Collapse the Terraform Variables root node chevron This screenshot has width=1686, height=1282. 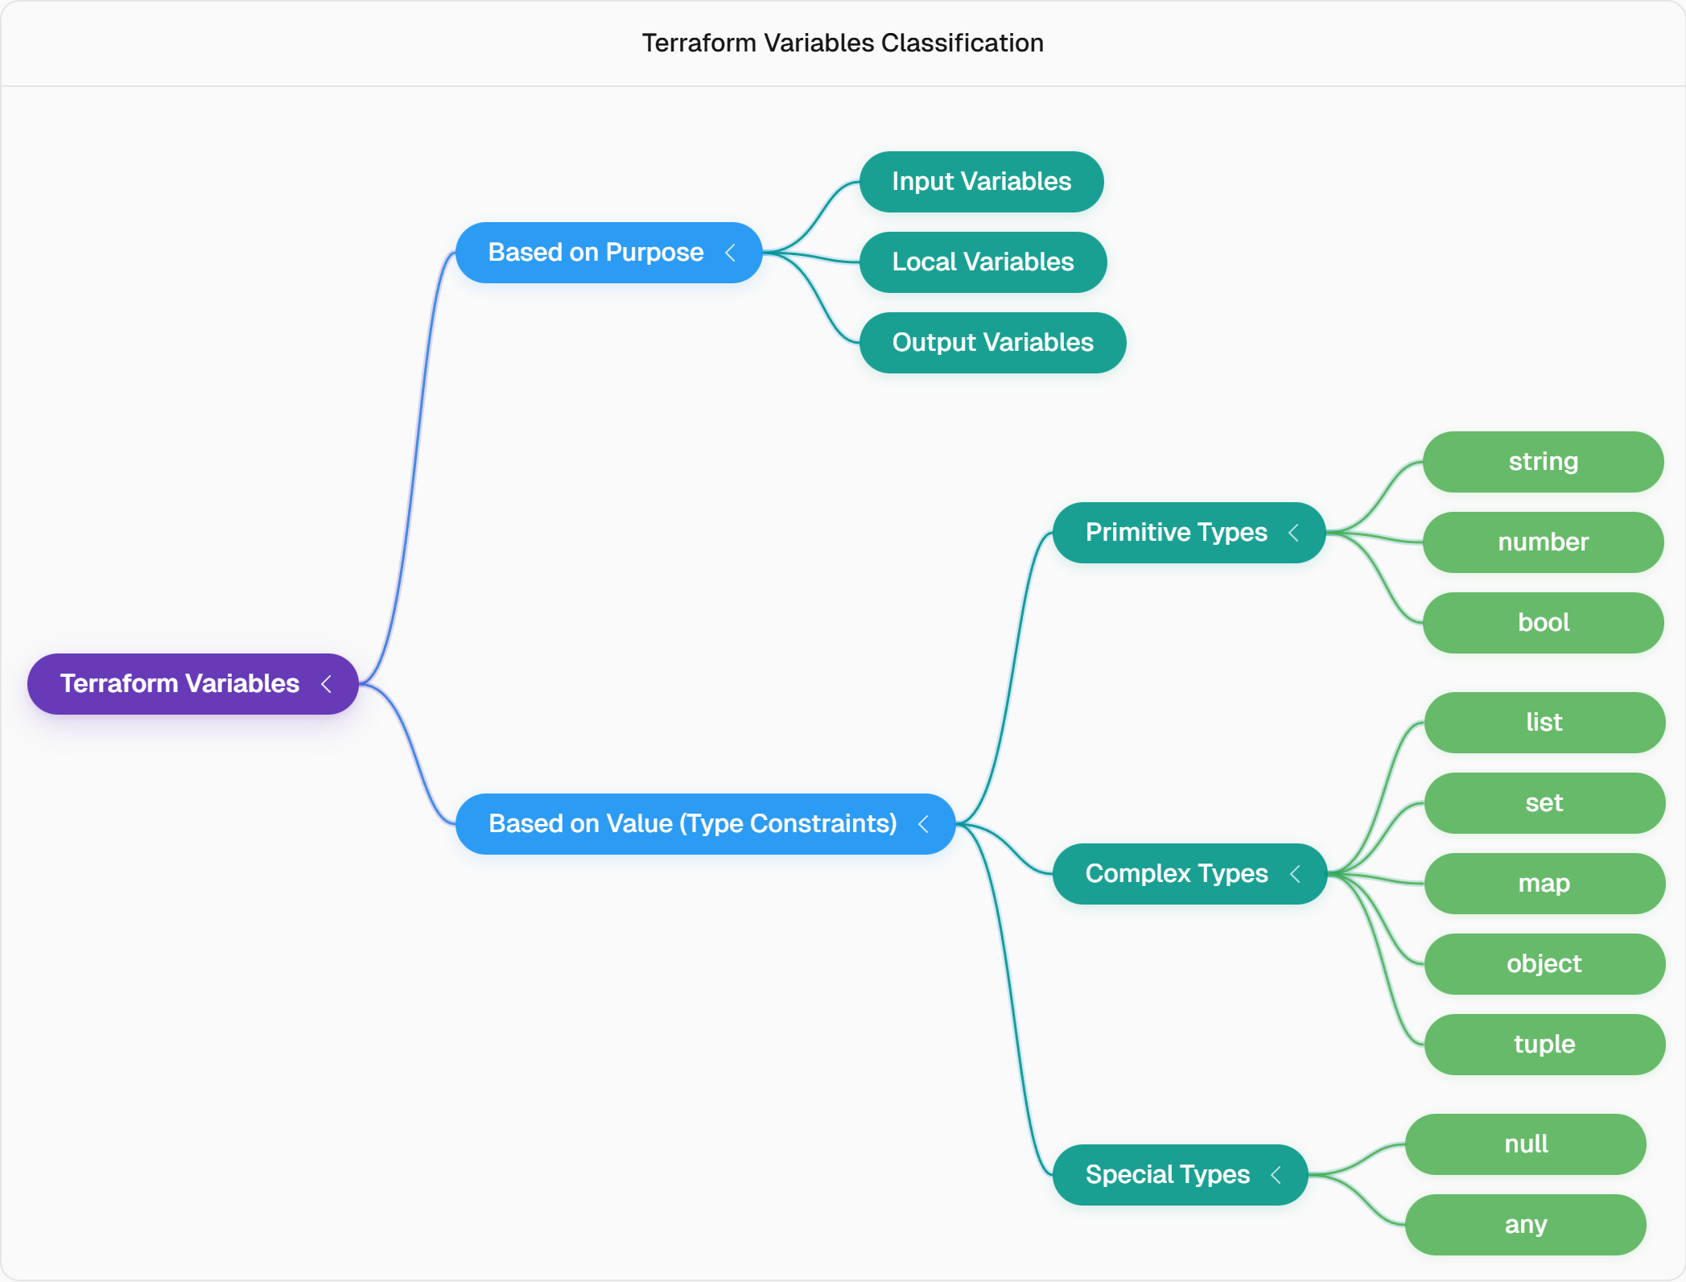click(x=326, y=684)
